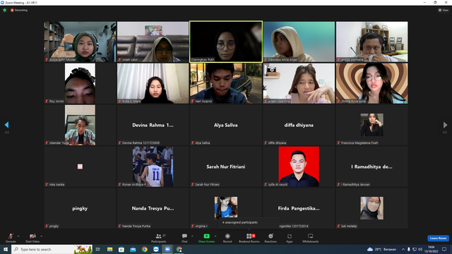Click the green Share Screen button
The image size is (452, 254).
tap(206, 238)
